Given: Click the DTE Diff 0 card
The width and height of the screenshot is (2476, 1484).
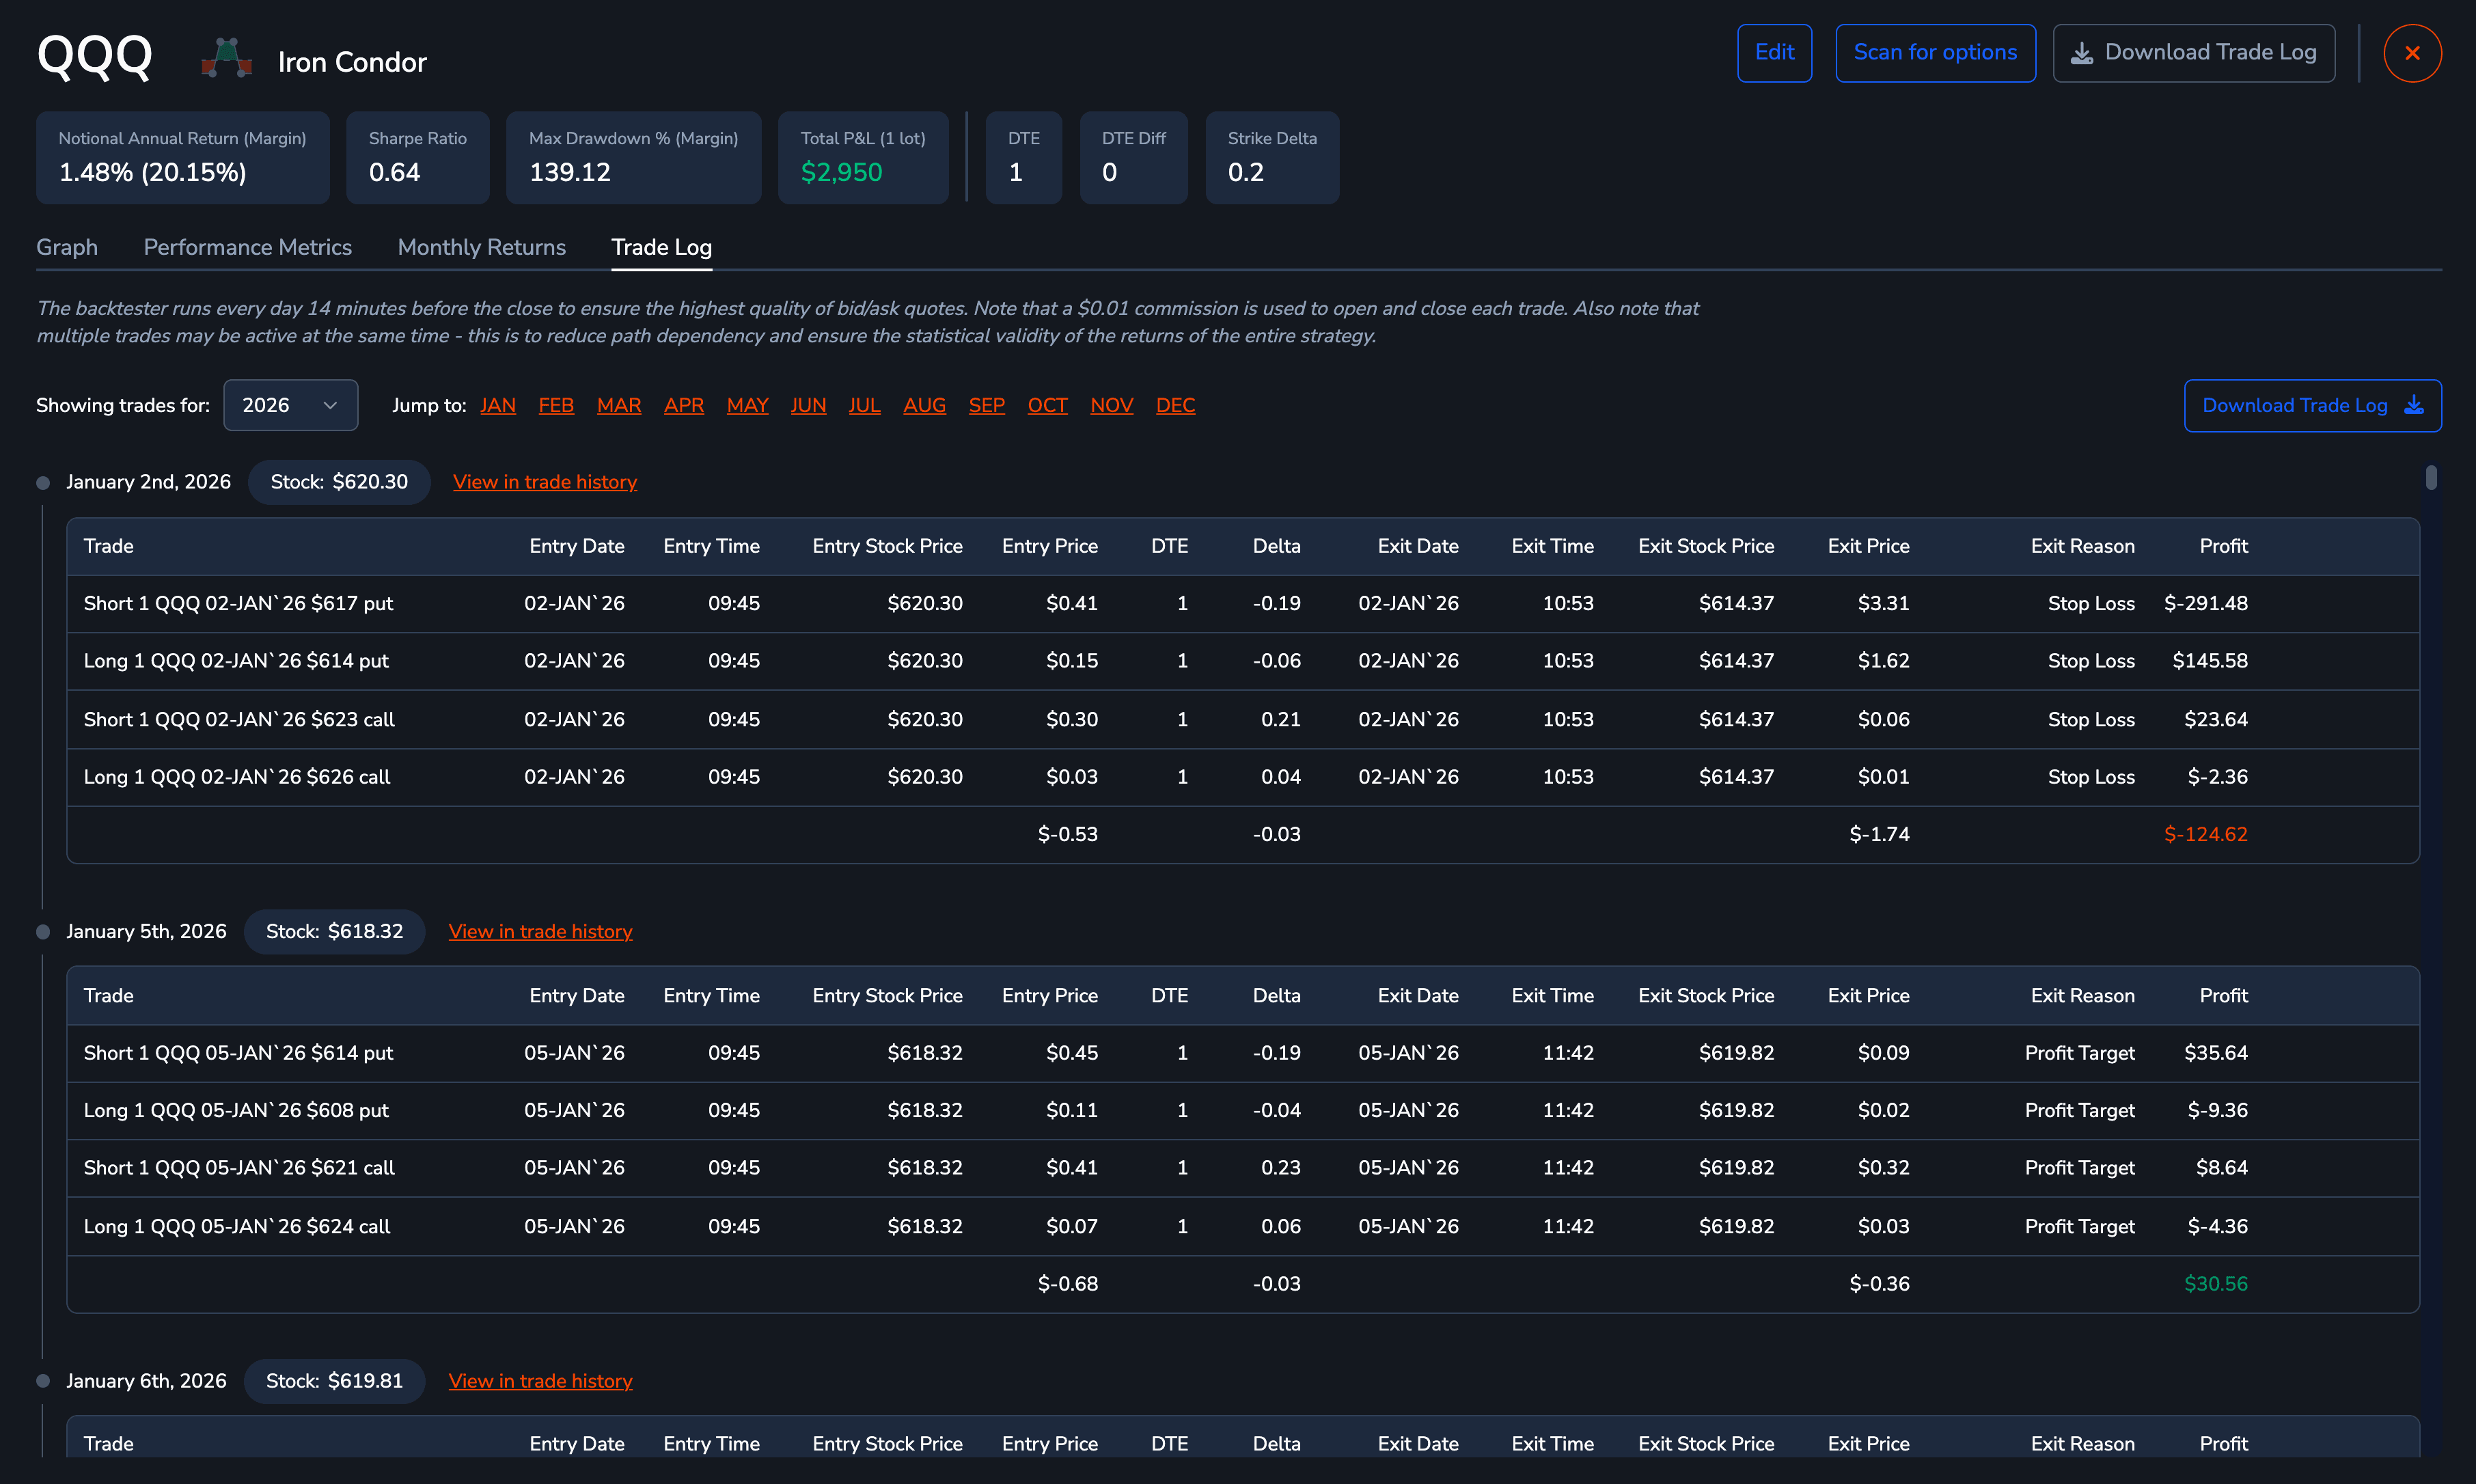Looking at the screenshot, I should (x=1133, y=158).
